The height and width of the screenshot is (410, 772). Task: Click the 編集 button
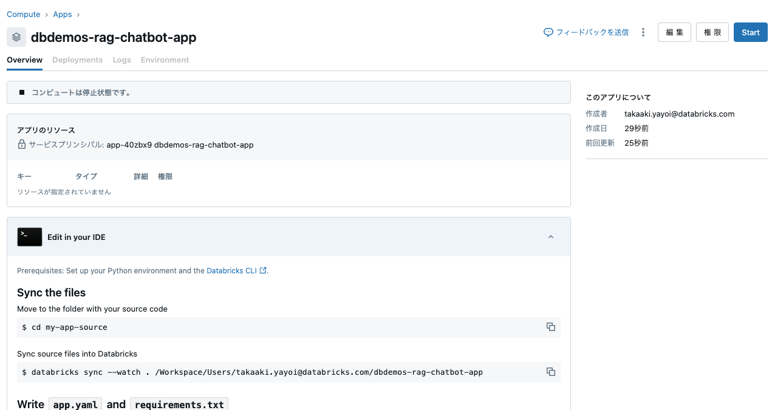674,32
